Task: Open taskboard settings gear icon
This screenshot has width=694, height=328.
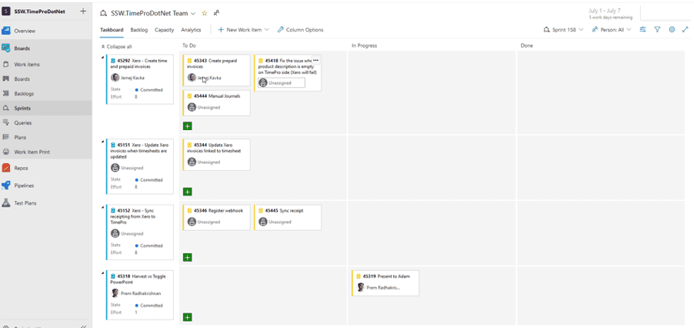Action: (x=672, y=30)
